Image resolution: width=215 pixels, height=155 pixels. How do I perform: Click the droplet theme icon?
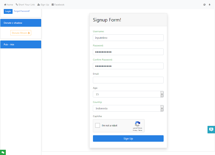[x=210, y=5]
